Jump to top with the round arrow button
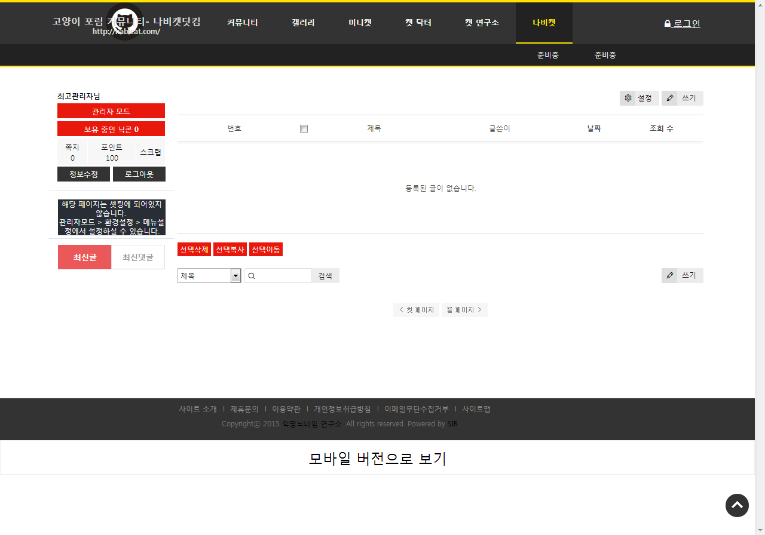 [737, 505]
